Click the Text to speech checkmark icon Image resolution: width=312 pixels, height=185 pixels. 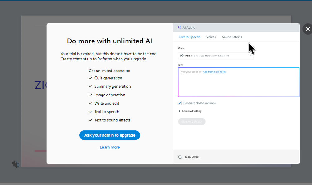click(91, 112)
